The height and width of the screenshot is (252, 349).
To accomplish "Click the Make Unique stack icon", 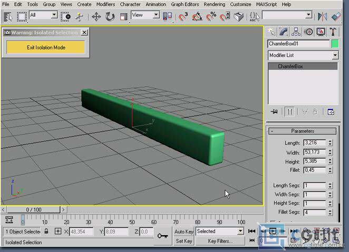I will tap(305, 112).
